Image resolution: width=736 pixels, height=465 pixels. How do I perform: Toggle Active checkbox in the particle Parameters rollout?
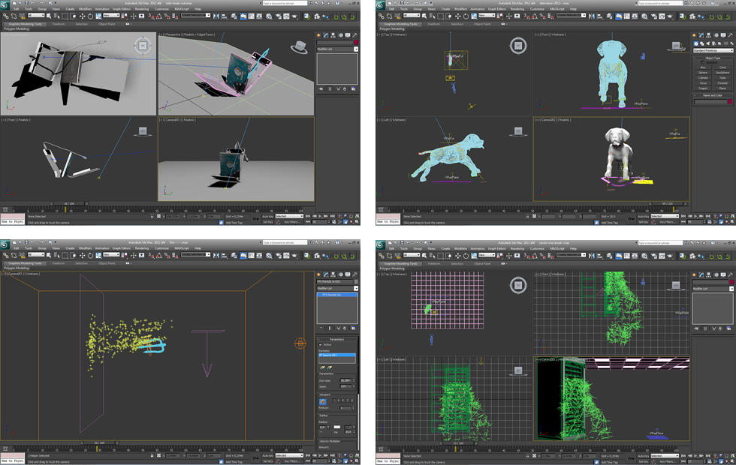(320, 344)
